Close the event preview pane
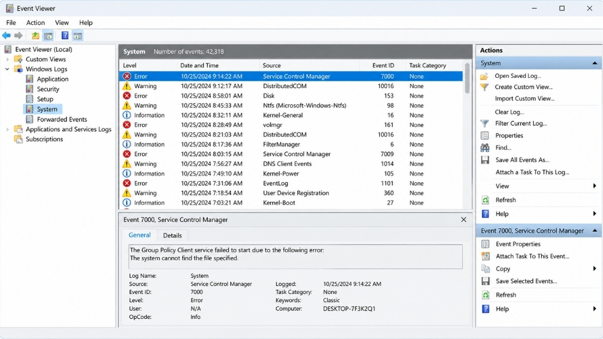 point(463,220)
